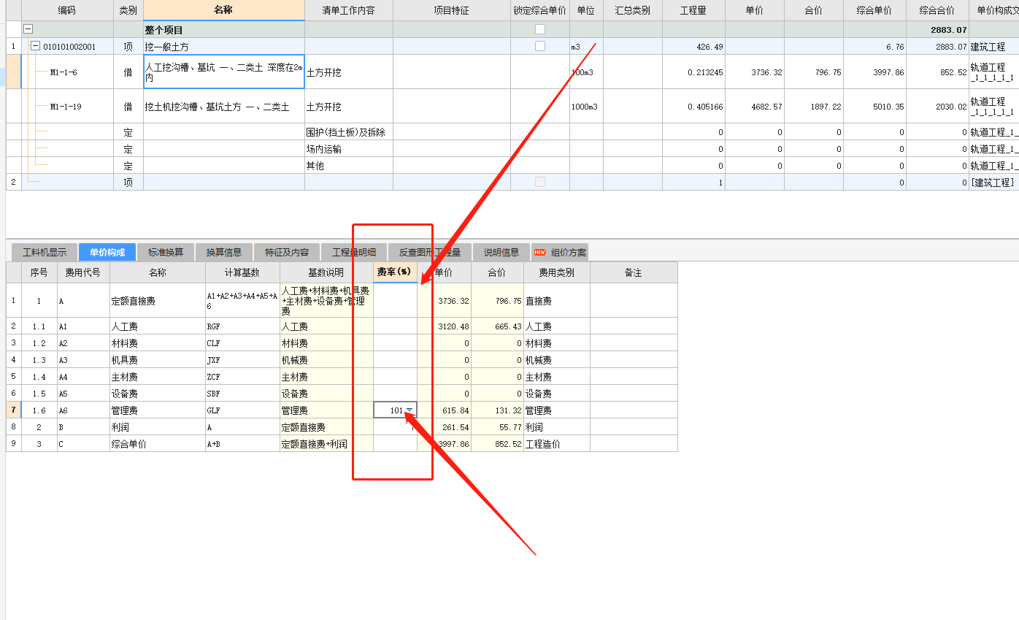Tick the 锁定综合单价 checkbox for 挖一般土方
This screenshot has width=1019, height=620.
[540, 46]
